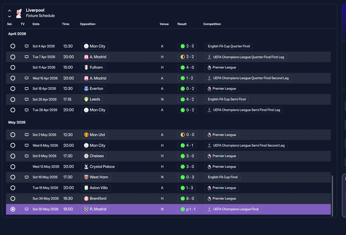Viewport: 346px width, 235px height.
Task: Click the Wed 13 May 2026 date
Action: [46, 167]
